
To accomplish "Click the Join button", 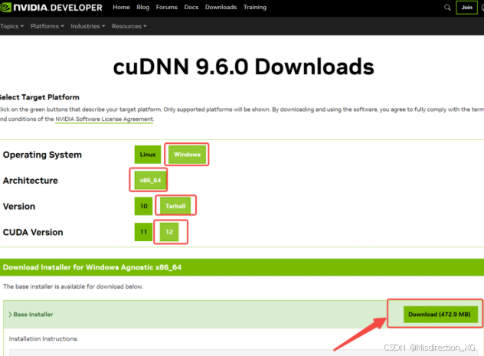I will [466, 8].
